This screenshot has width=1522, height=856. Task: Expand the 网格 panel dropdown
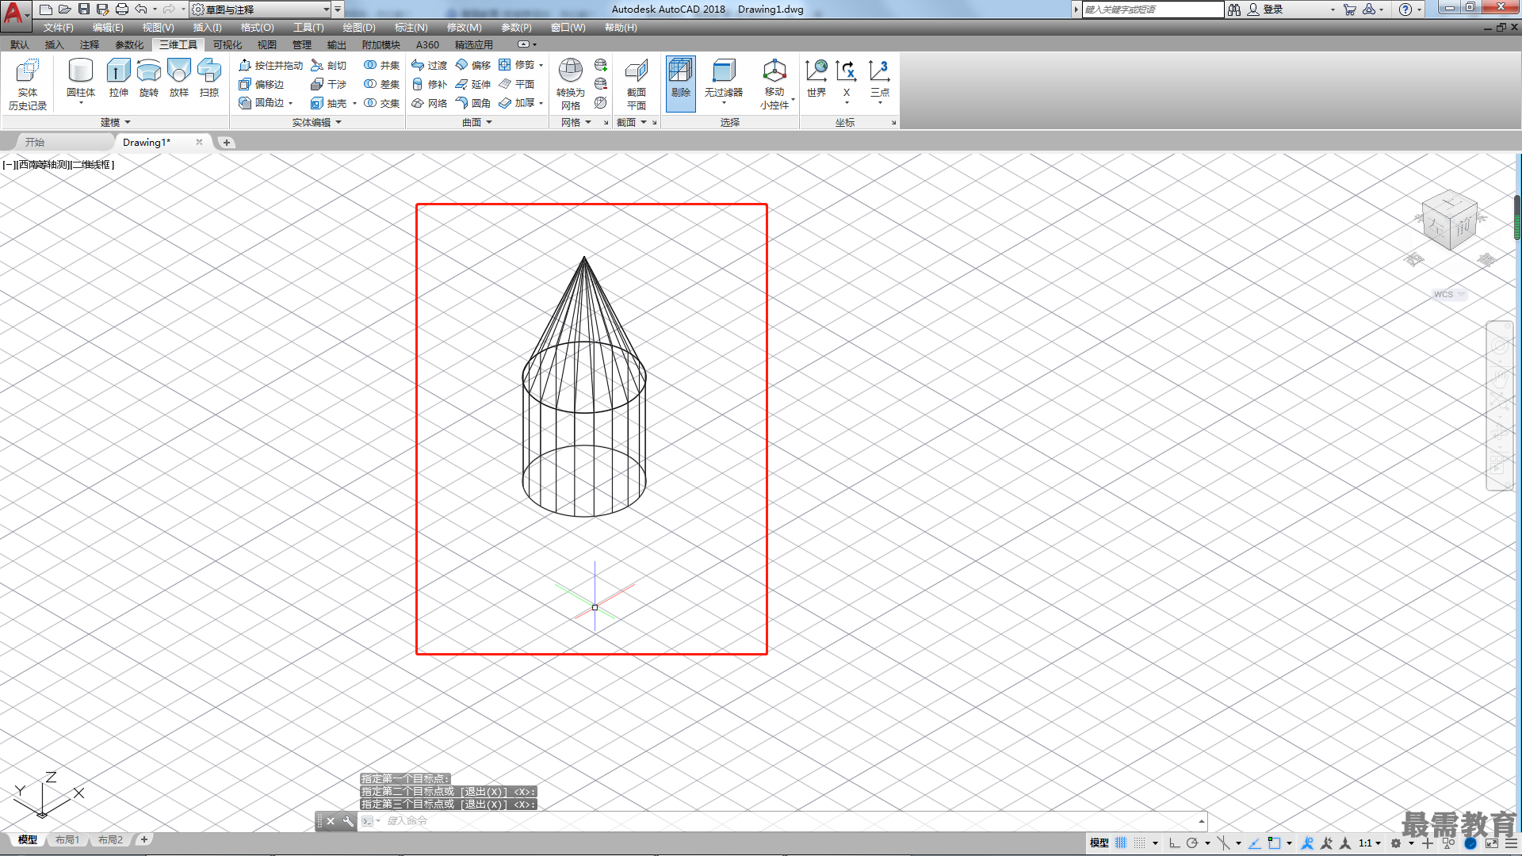pyautogui.click(x=576, y=122)
